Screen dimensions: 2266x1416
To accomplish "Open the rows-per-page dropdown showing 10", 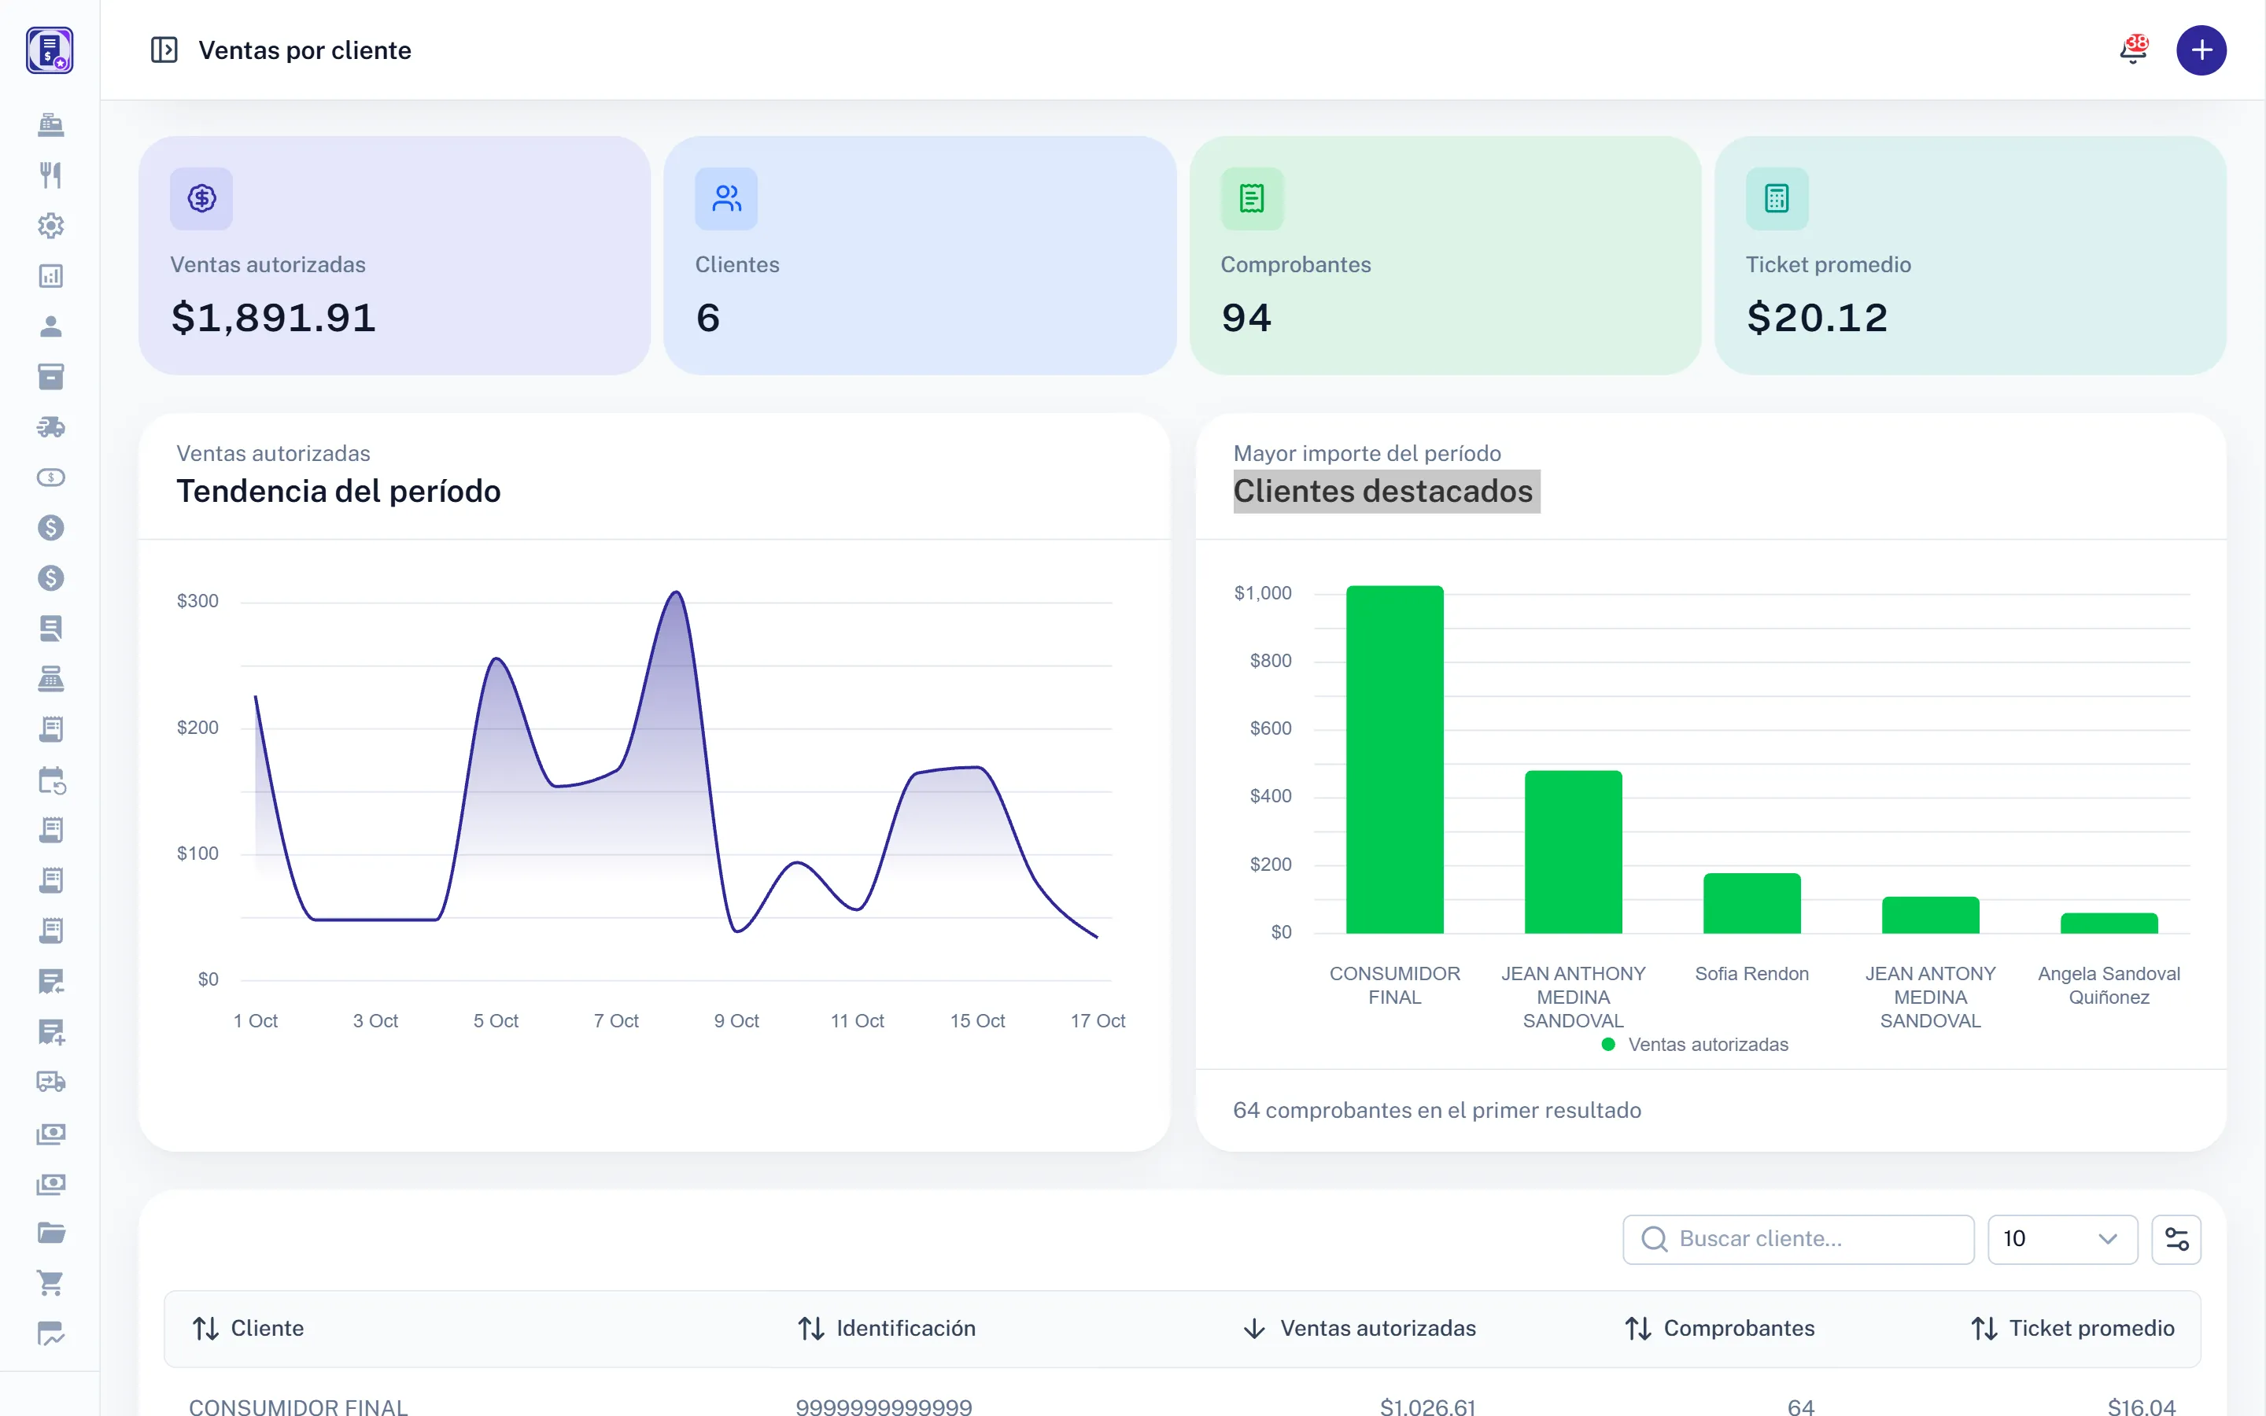I will click(2062, 1239).
